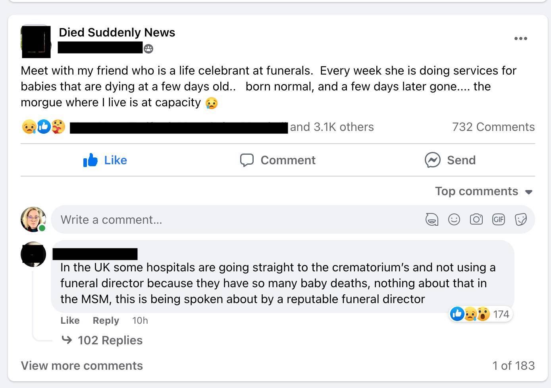Open the 732 Comments link
Viewport: 551px width, 388px height.
(x=493, y=127)
